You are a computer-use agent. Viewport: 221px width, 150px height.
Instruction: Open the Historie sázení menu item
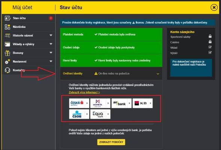(29, 36)
